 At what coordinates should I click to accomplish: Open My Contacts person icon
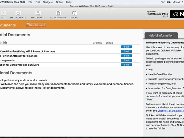[x=38, y=13]
